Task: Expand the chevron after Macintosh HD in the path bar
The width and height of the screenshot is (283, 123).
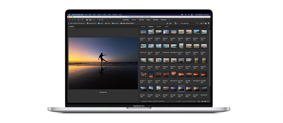Action: pyautogui.click(x=97, y=23)
